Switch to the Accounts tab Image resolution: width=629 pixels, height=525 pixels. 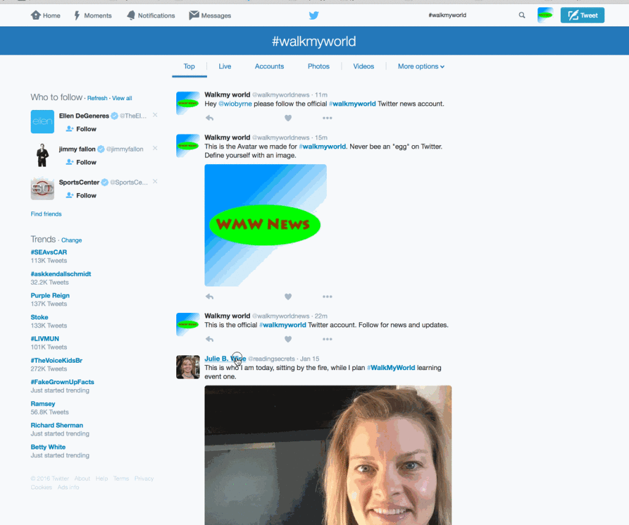pos(269,66)
